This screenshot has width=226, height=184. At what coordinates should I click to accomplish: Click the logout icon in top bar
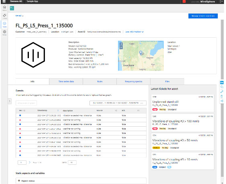[x=222, y=2]
